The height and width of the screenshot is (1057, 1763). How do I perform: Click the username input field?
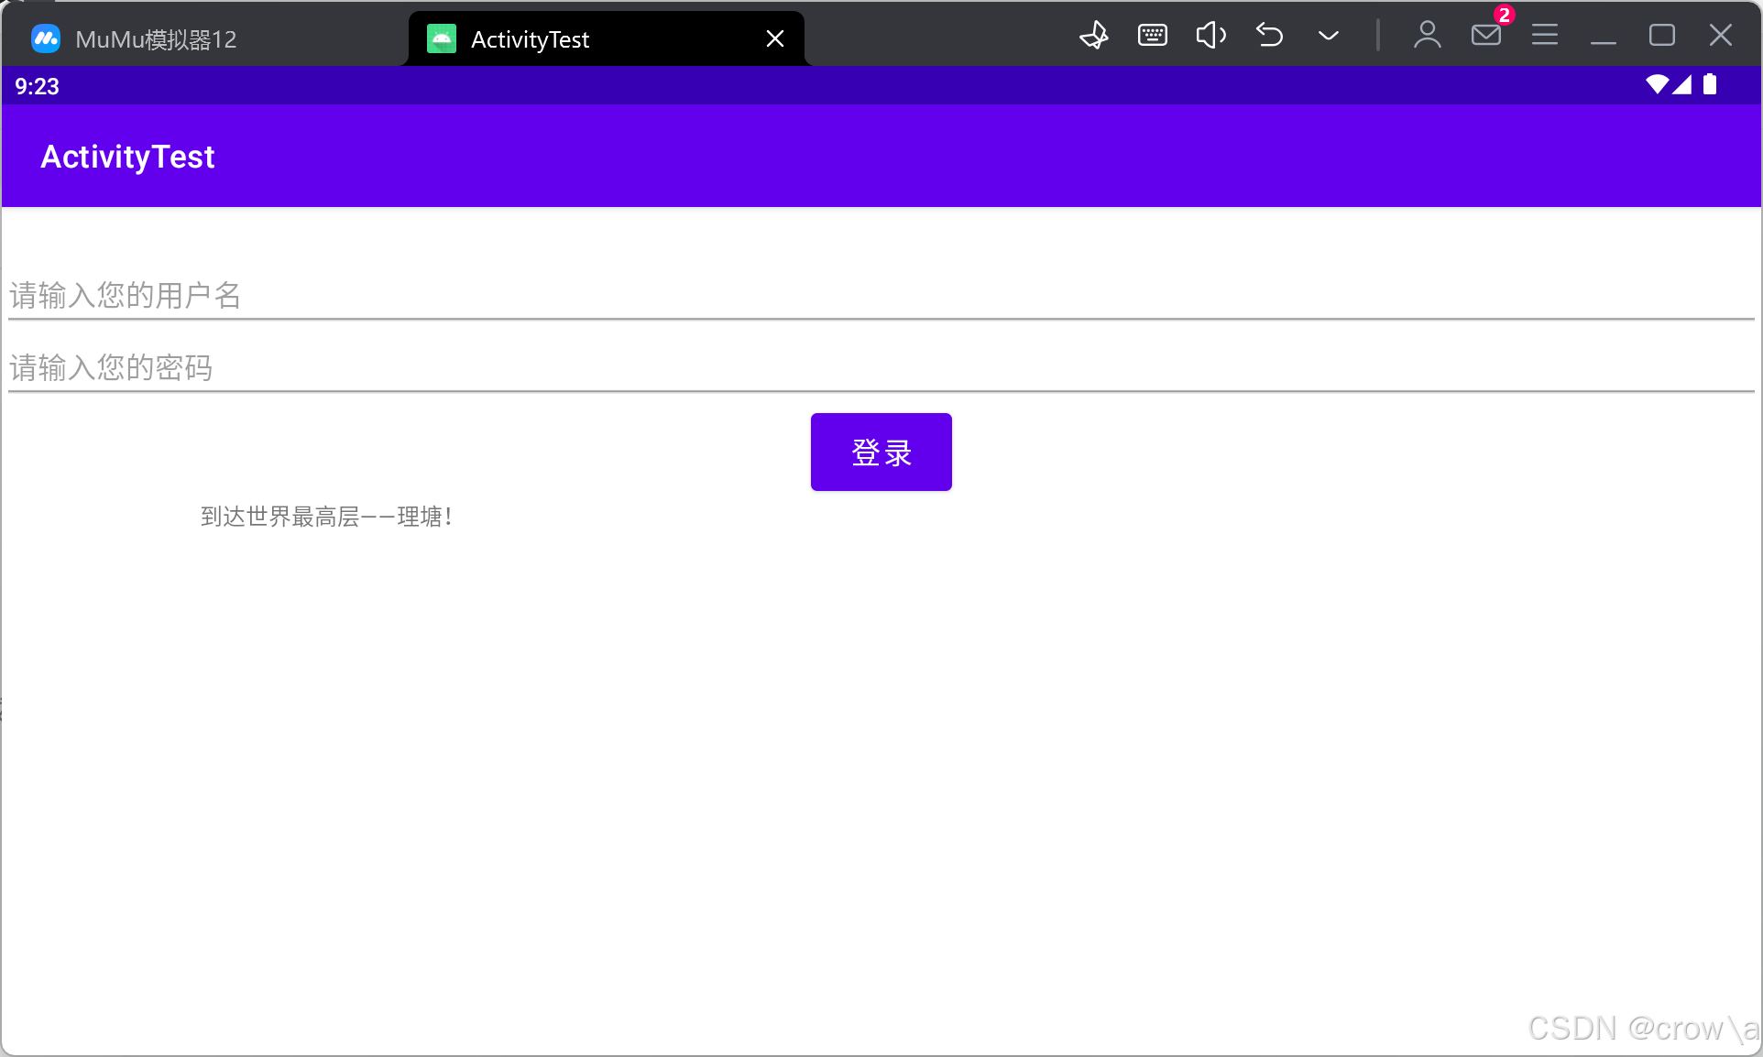coord(880,295)
